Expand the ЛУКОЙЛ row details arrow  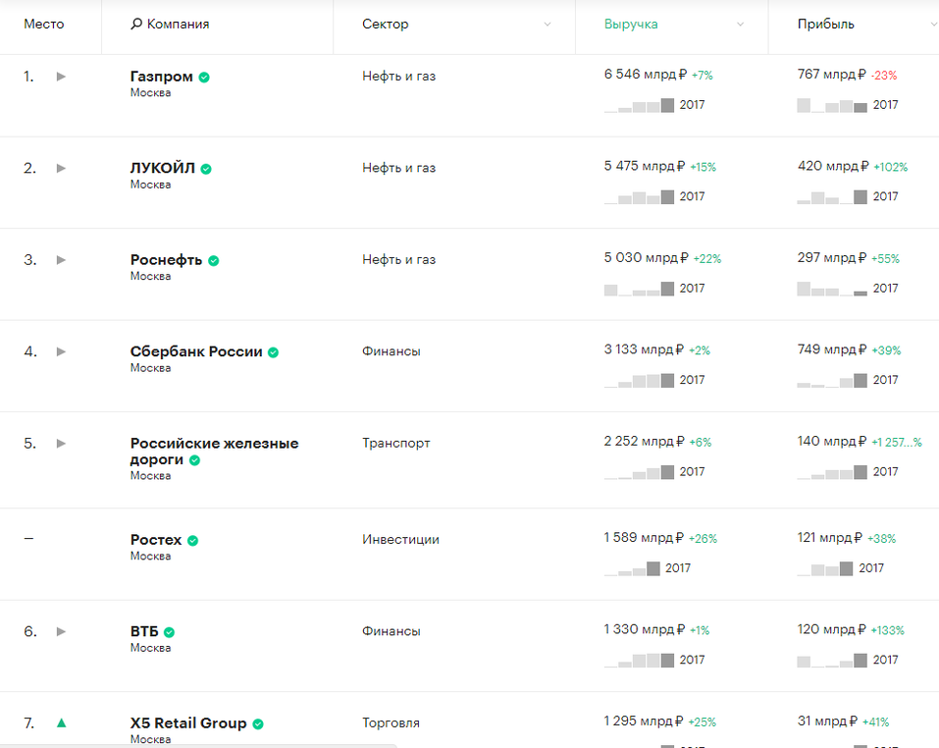pos(61,168)
